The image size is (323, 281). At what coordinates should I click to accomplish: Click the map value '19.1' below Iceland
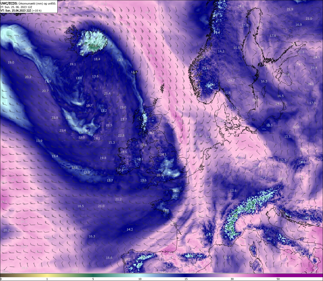point(73,64)
